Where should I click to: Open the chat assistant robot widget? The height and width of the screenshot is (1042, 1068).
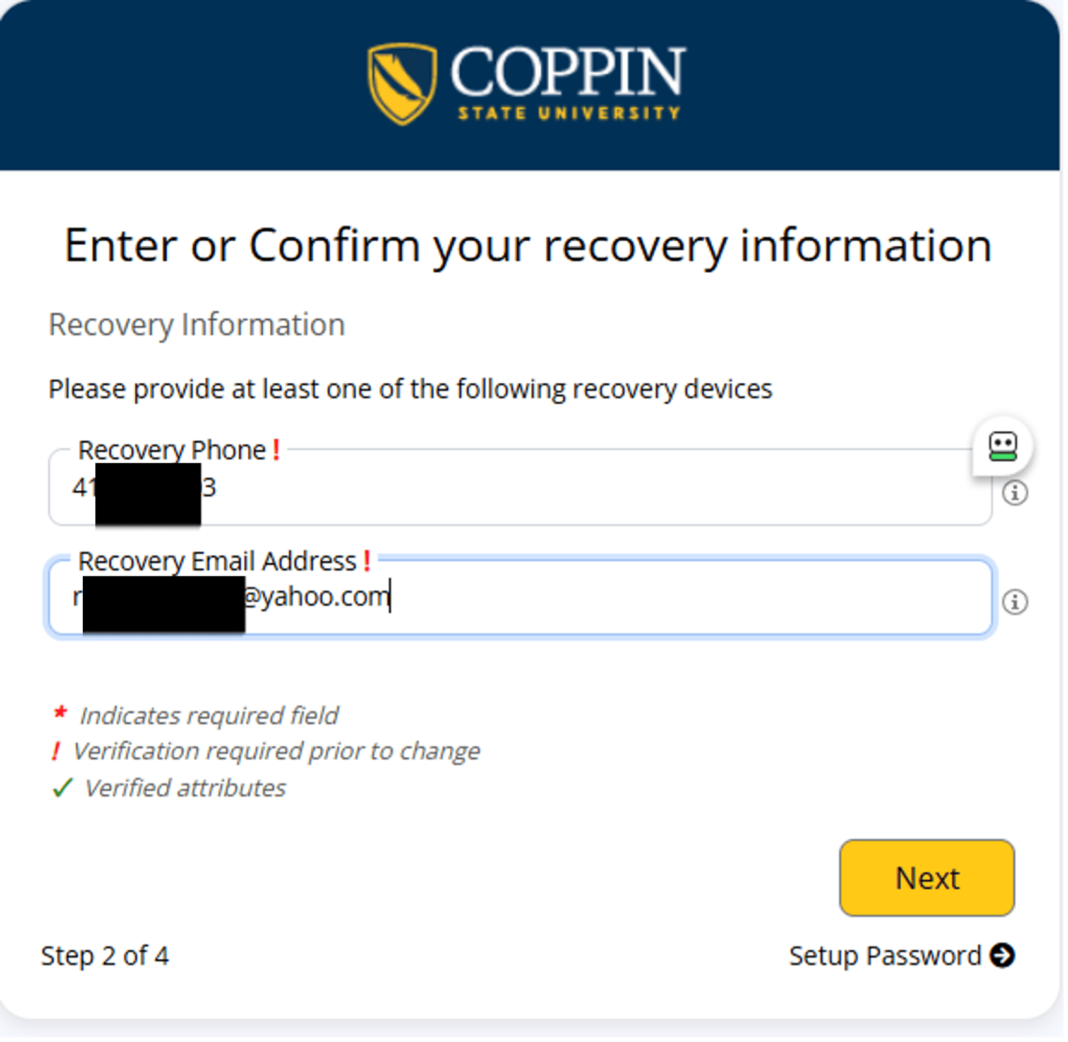click(1004, 446)
